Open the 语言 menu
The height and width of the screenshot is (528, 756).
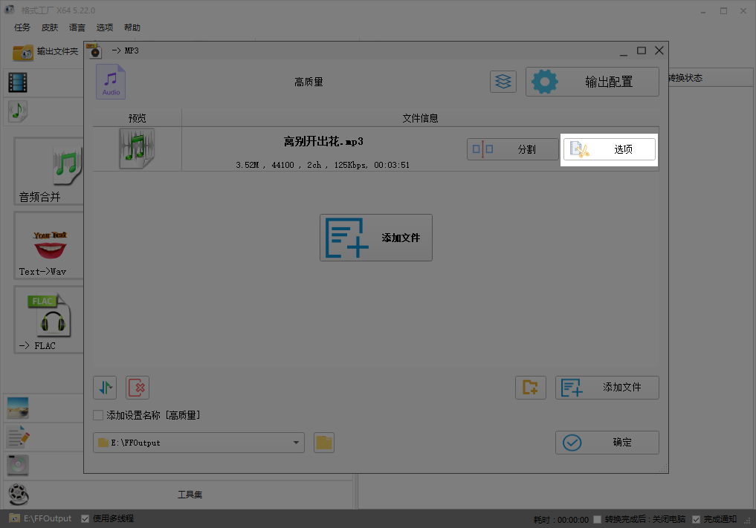coord(77,27)
